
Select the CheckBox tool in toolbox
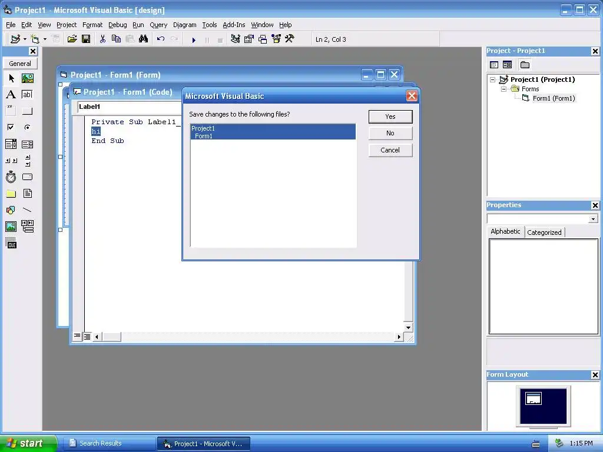(x=11, y=127)
